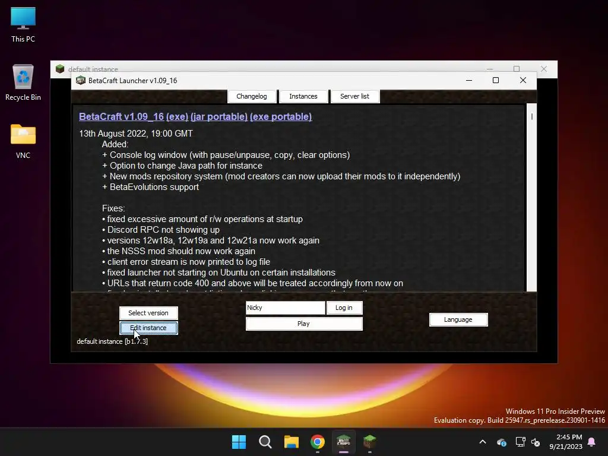Open File Explorer from taskbar
The image size is (608, 456).
tap(291, 442)
